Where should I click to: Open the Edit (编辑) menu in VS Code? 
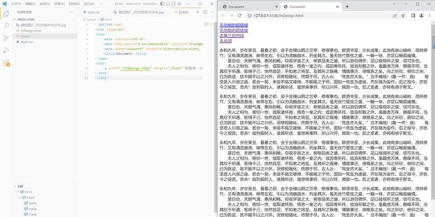pyautogui.click(x=30, y=4)
